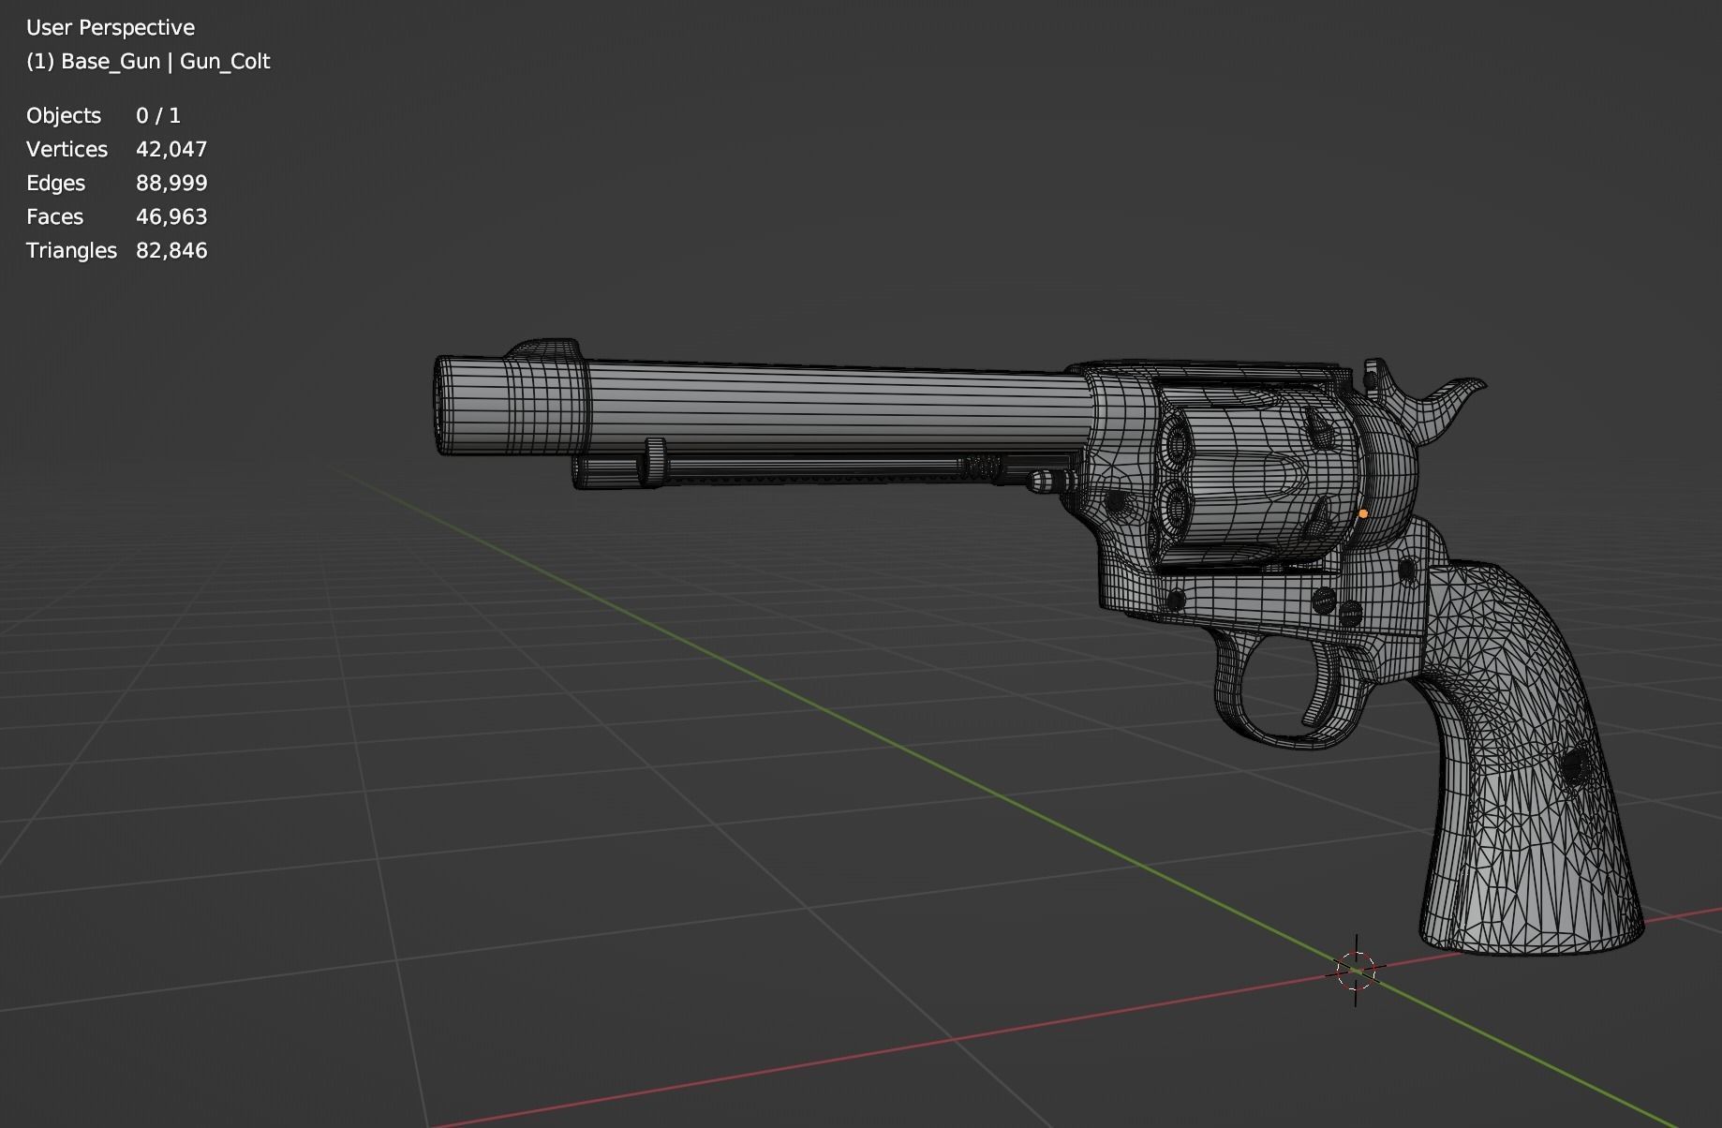Click the Vertices value '42,047'
1722x1128 pixels.
coord(171,149)
